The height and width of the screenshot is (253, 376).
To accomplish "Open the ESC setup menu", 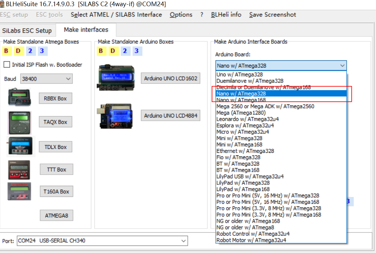I will 14,15.
